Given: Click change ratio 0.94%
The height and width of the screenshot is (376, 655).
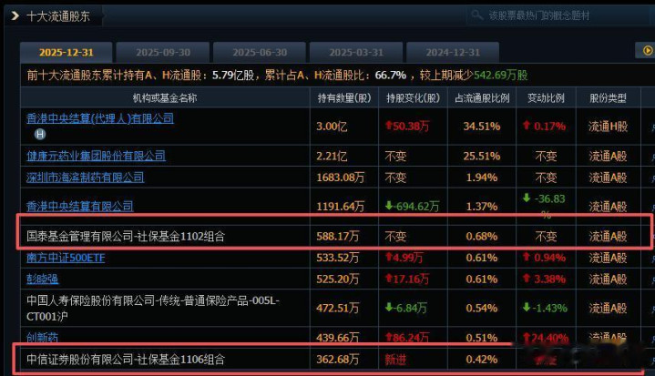Looking at the screenshot, I should [545, 258].
